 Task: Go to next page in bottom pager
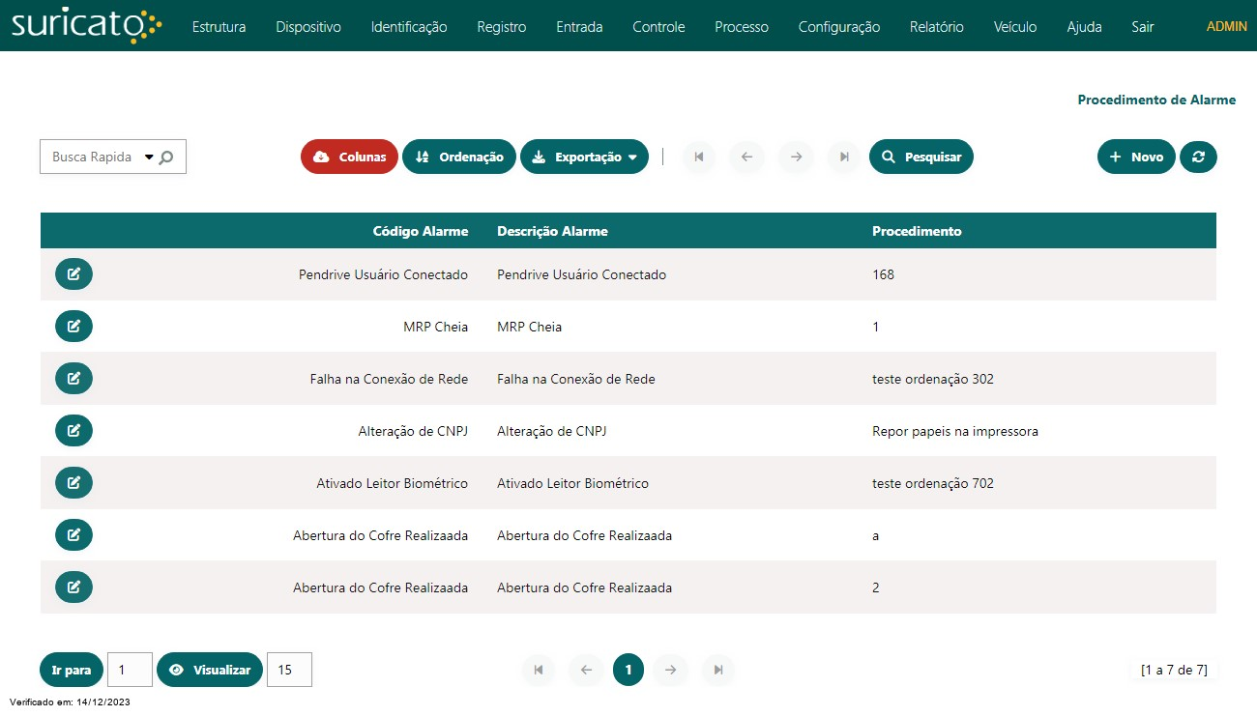click(x=670, y=670)
